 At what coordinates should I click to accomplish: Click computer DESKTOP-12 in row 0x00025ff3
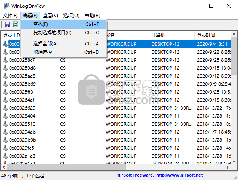pyautogui.click(x=165, y=92)
